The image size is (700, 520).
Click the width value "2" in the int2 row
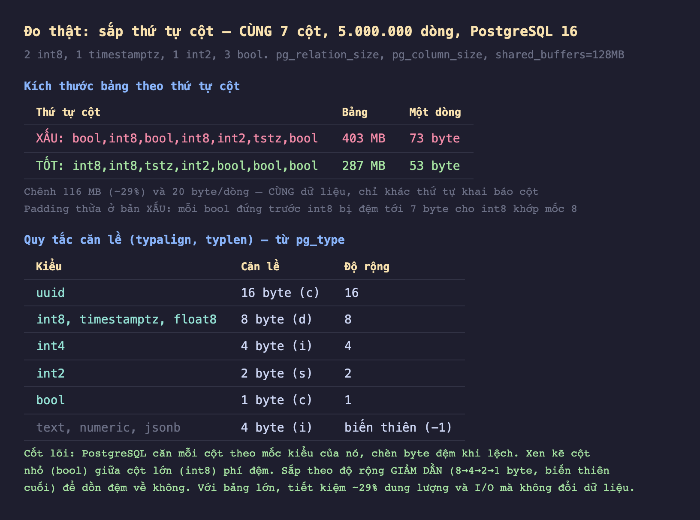pos(348,374)
